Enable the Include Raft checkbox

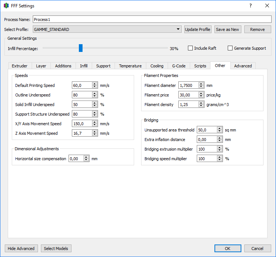[x=191, y=48]
